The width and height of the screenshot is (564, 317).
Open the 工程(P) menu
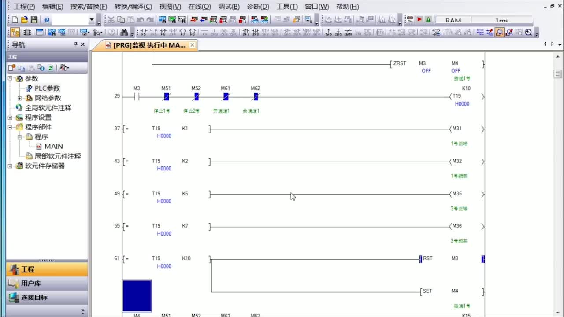(x=24, y=7)
